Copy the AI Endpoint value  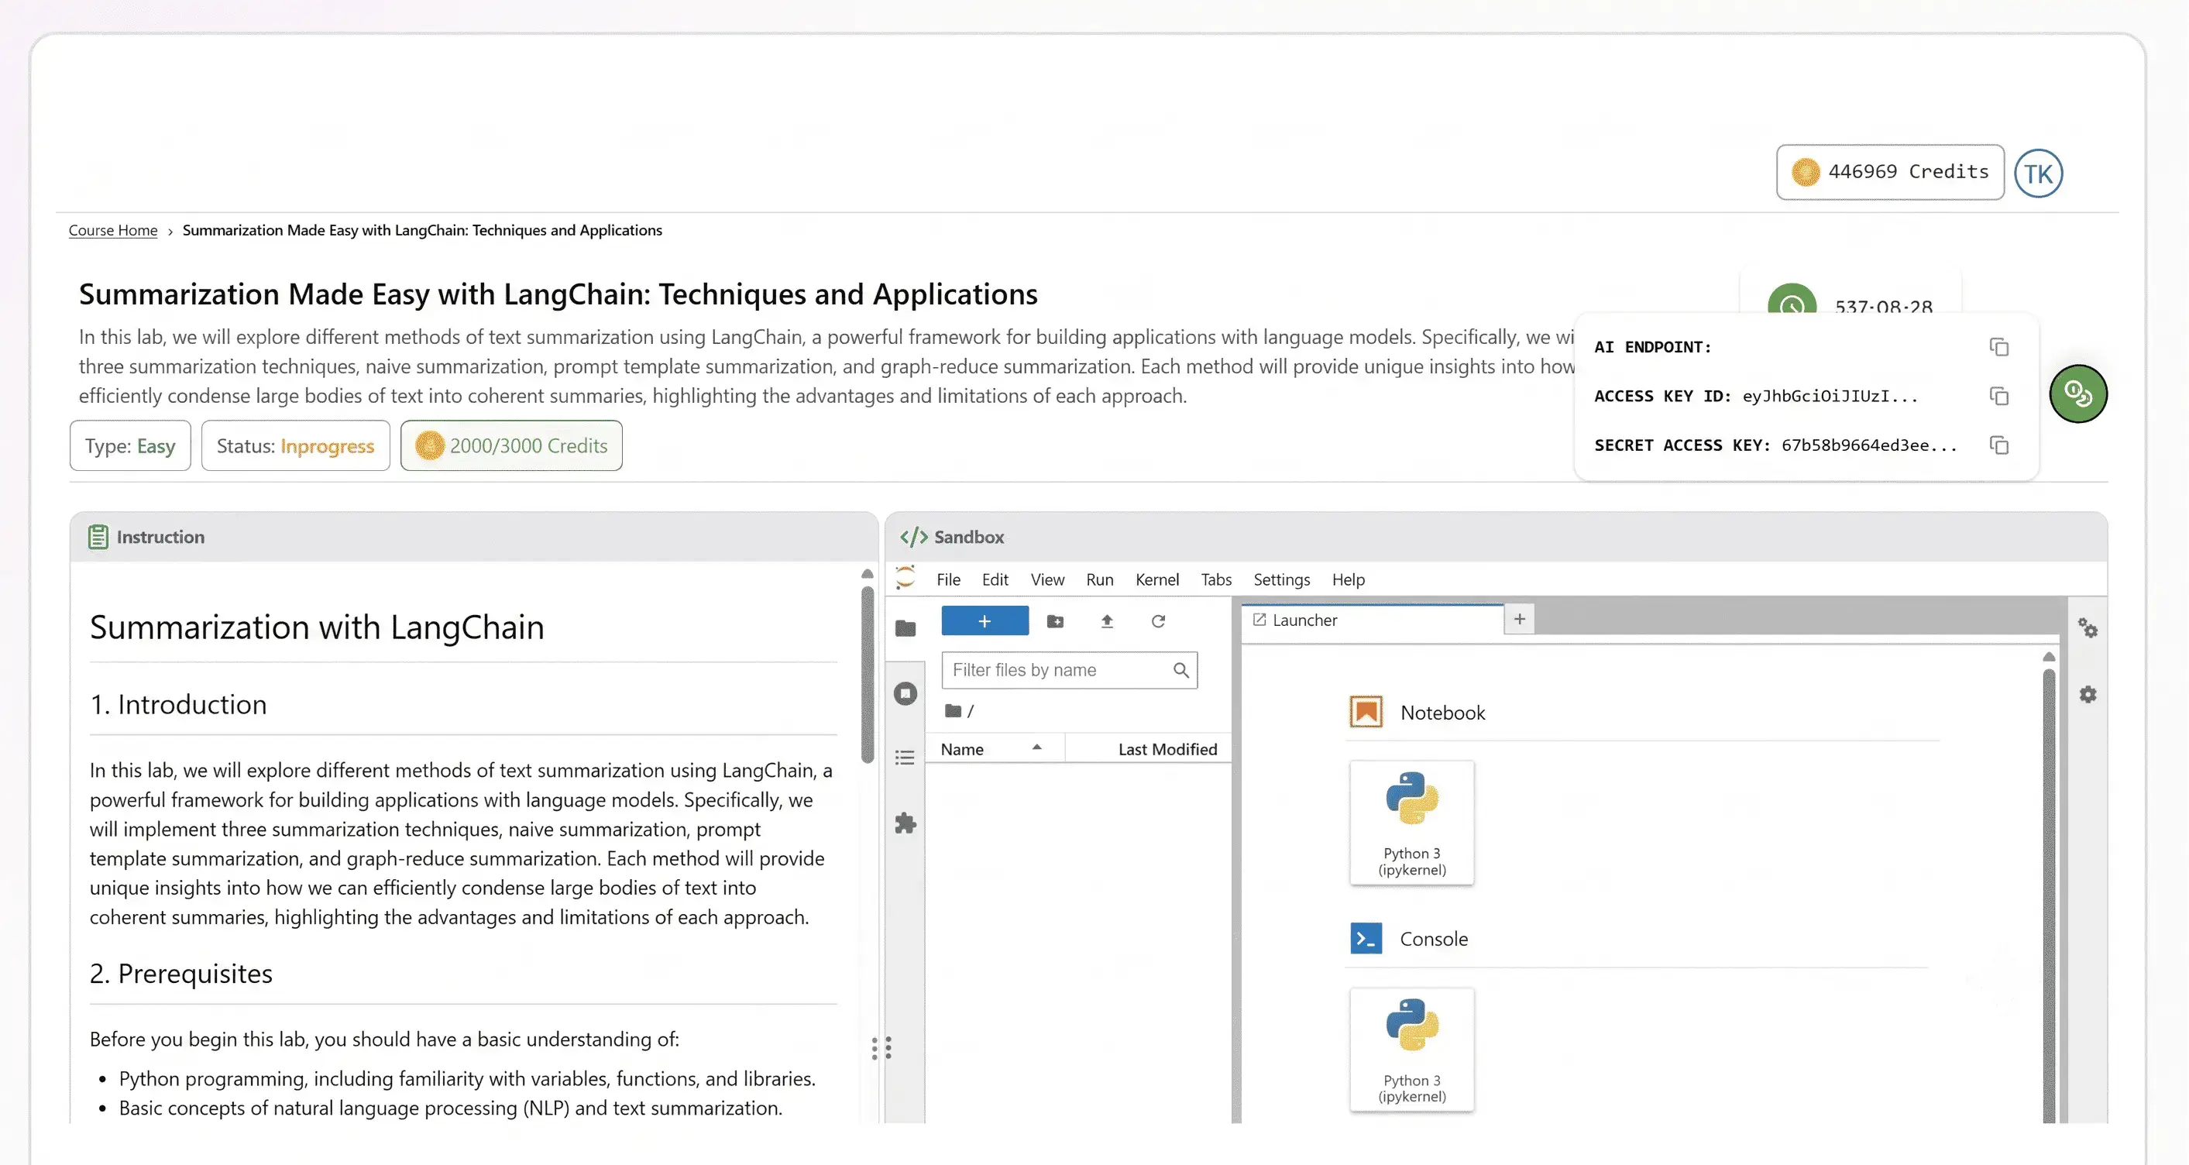click(1998, 347)
